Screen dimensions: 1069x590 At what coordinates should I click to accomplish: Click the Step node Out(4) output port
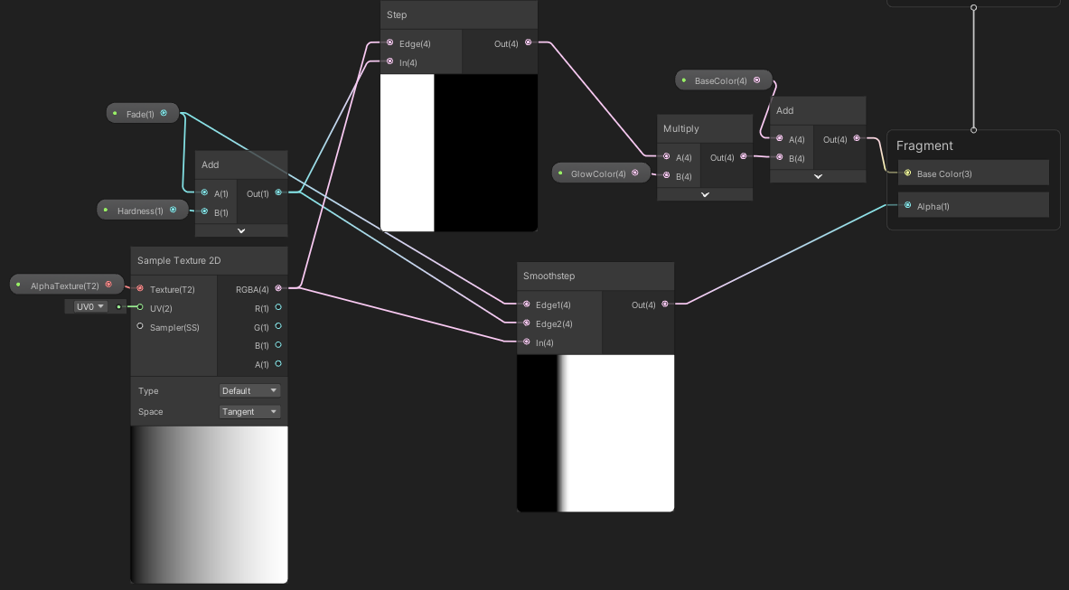coord(529,42)
